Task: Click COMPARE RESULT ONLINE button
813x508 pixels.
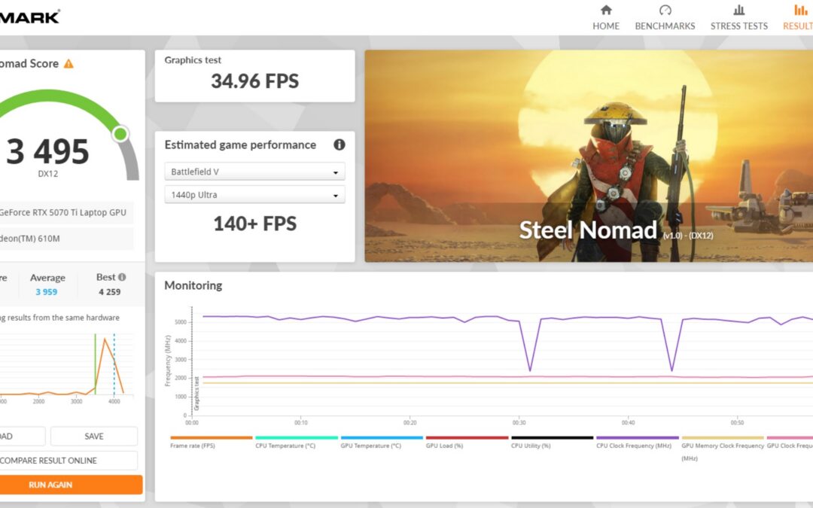Action: (x=68, y=461)
